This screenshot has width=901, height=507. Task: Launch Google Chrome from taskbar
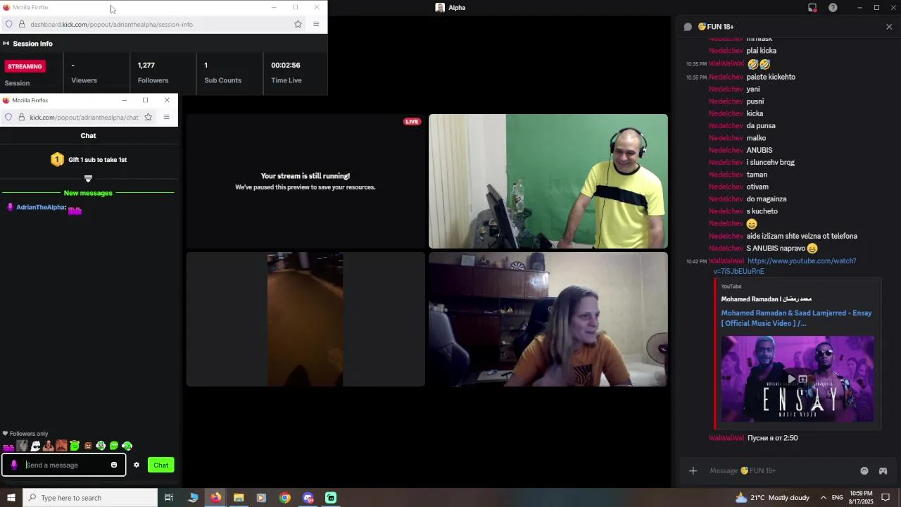tap(284, 498)
